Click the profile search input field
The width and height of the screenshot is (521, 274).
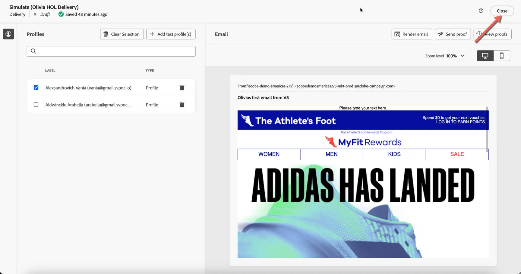111,51
